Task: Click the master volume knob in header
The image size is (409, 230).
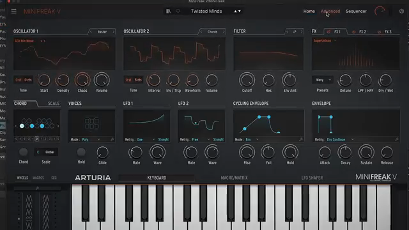Action: (380, 11)
